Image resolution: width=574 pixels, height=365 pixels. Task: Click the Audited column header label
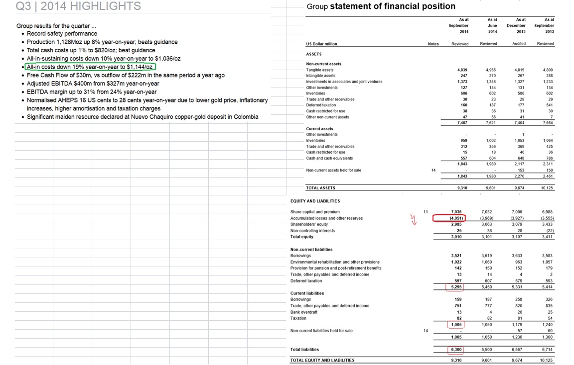518,44
